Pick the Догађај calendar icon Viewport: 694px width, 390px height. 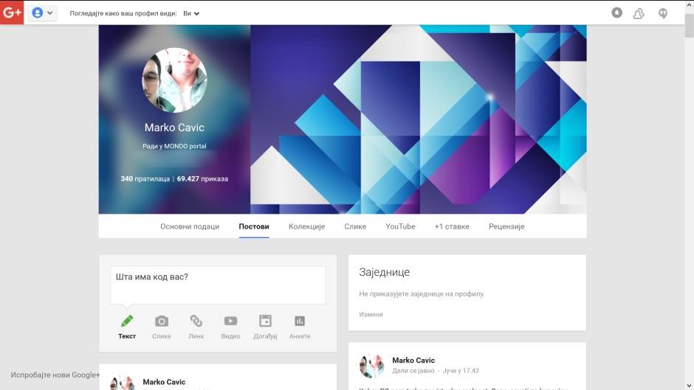point(265,321)
